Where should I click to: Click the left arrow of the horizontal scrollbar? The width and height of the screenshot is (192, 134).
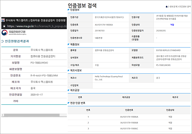point(2,115)
